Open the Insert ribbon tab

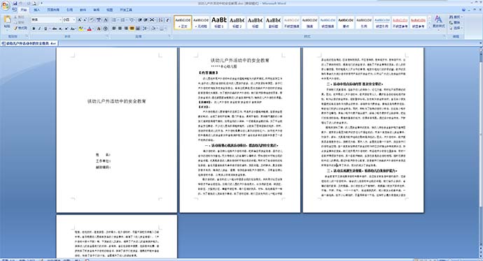point(37,10)
